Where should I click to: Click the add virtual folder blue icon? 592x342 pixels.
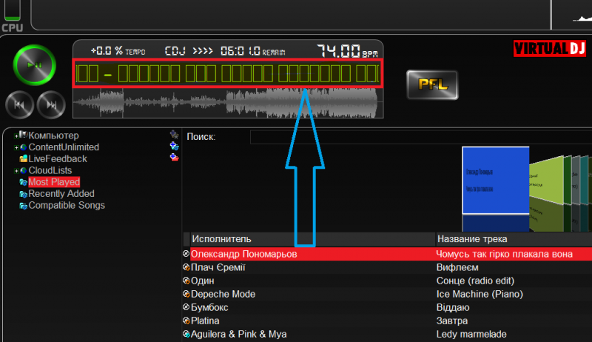tap(174, 147)
